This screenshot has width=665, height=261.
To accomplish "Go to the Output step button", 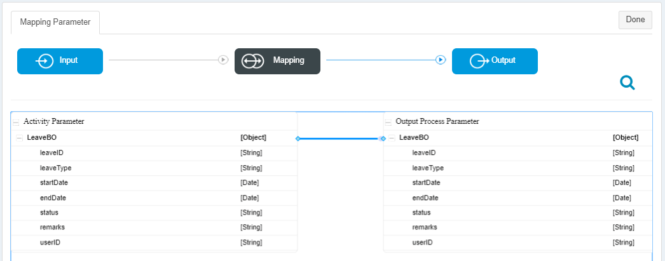I will coord(495,61).
